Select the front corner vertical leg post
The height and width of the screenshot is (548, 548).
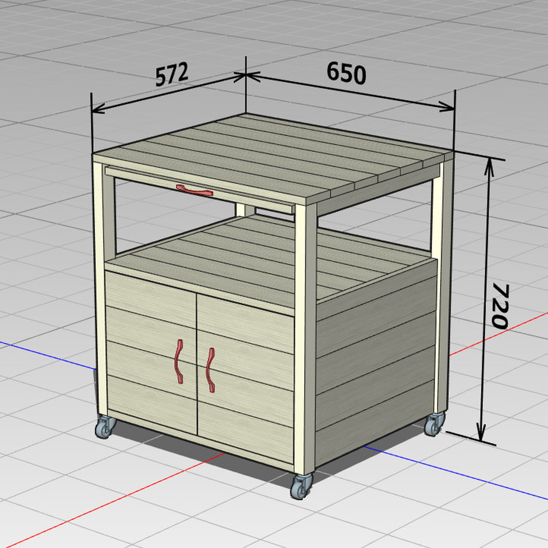coord(305,339)
